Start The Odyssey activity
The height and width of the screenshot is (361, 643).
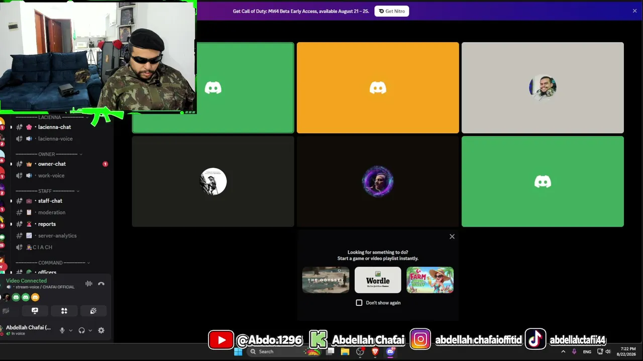326,280
